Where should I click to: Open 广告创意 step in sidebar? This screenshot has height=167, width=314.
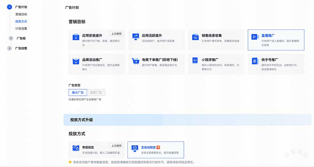pos(21,48)
